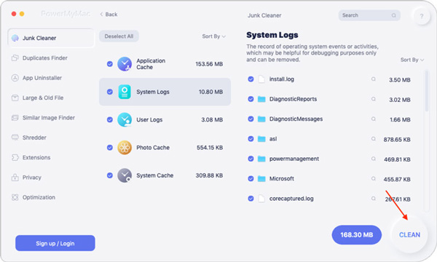Uncheck the DiagnosticReports checkbox

coord(251,99)
